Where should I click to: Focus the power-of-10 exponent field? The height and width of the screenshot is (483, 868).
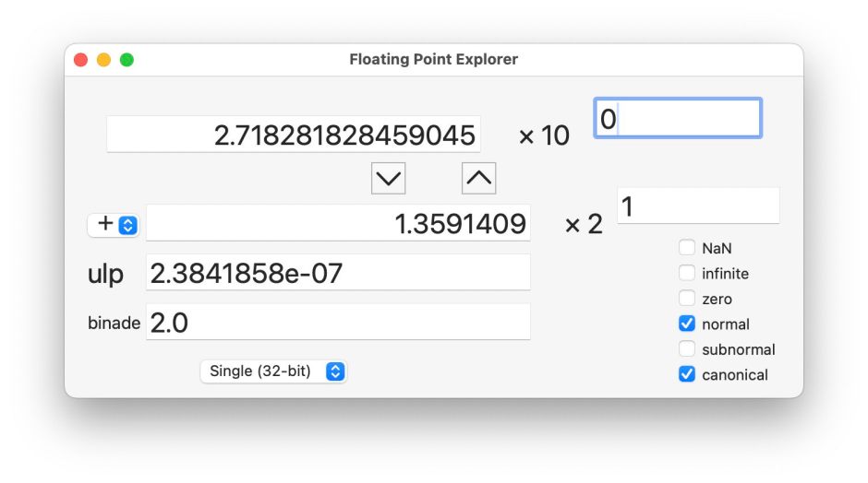click(x=678, y=119)
